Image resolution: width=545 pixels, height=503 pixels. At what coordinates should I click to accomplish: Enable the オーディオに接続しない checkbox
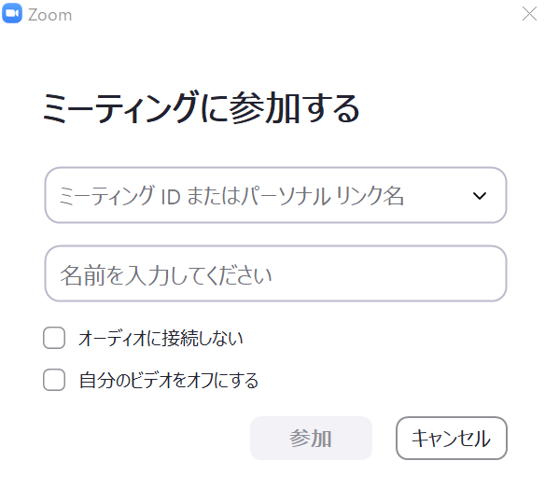[x=54, y=338]
